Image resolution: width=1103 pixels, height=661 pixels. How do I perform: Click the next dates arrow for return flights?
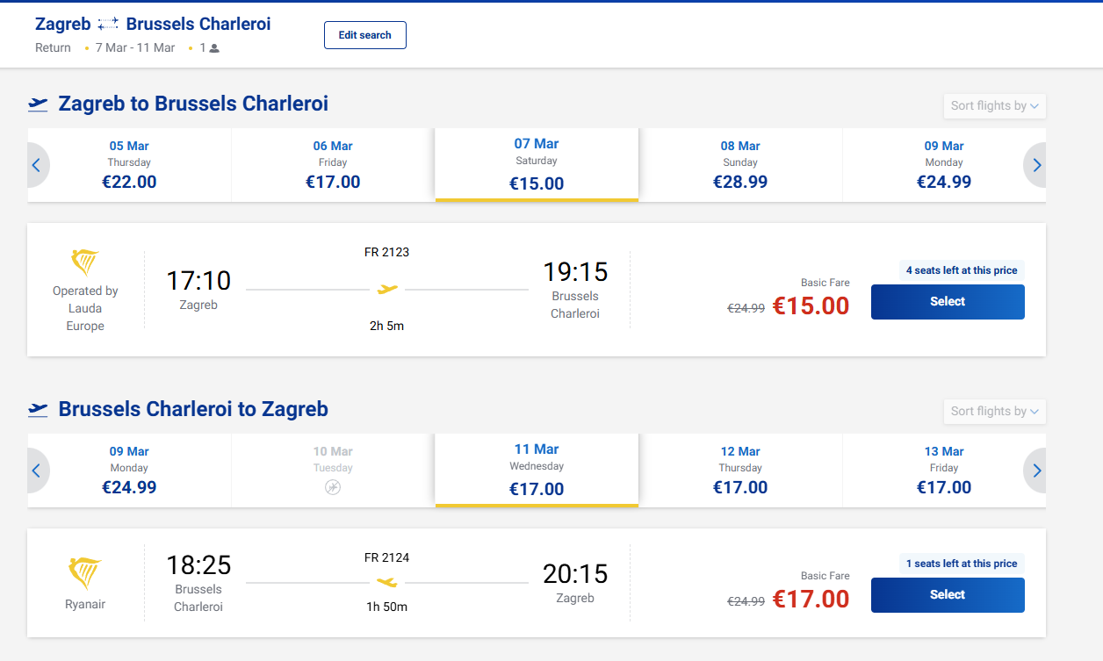[1036, 471]
